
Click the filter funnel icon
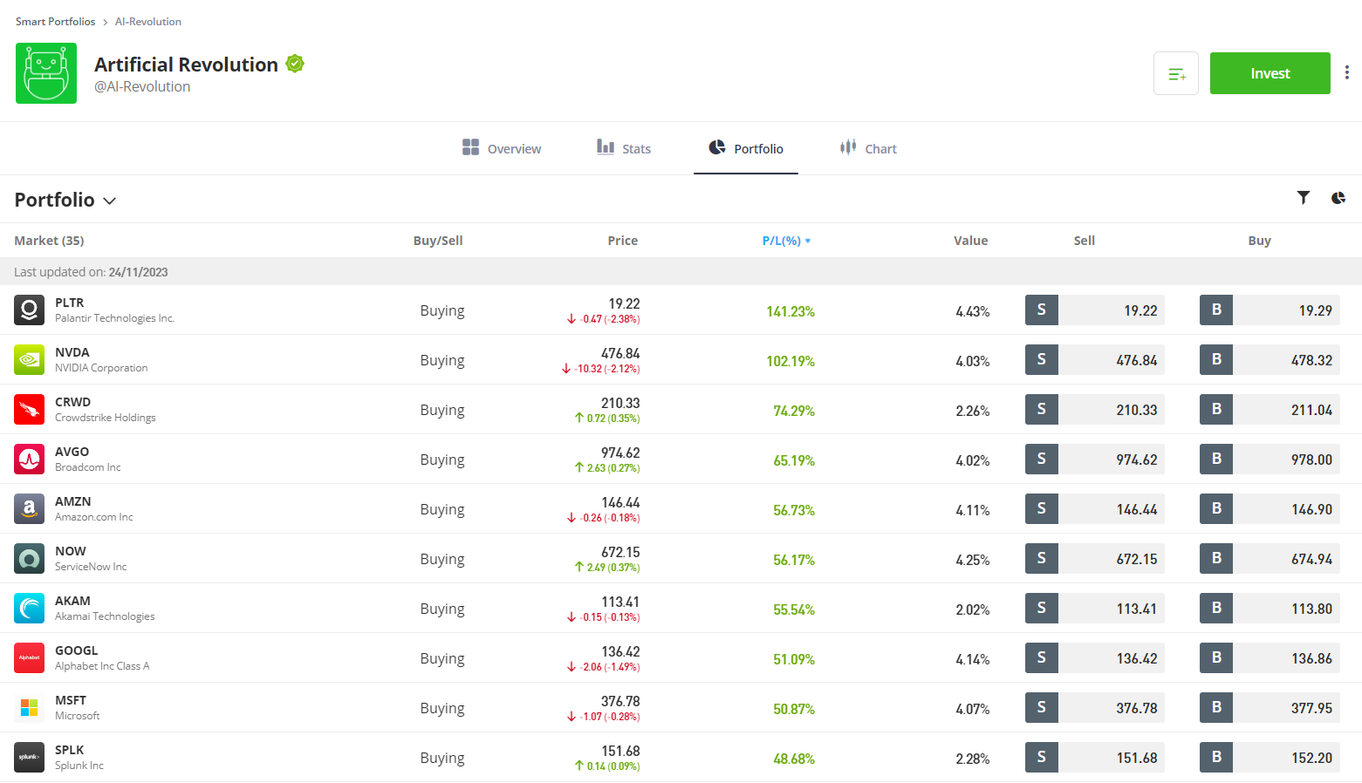point(1303,198)
